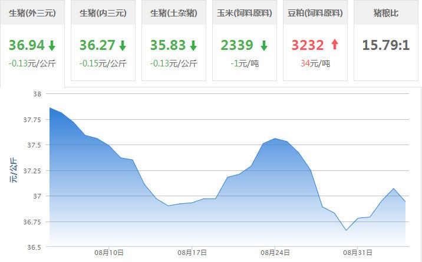Click the 元/公斤 y-axis title
Screen dimensions: 422x262
point(13,170)
